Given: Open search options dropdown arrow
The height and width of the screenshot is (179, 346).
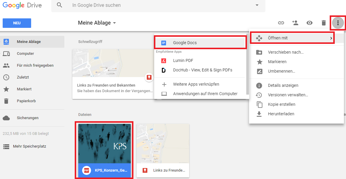Looking at the screenshot, I should (x=257, y=5).
